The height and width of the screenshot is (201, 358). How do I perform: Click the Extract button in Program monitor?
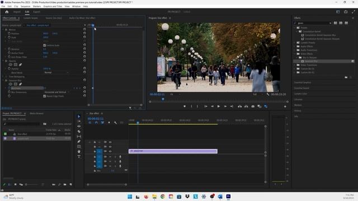click(246, 106)
